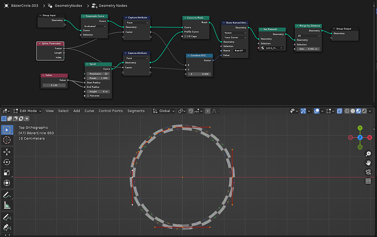This screenshot has height=237, width=377.
Task: Choose Material Preview viewport shading
Action: click(358, 111)
